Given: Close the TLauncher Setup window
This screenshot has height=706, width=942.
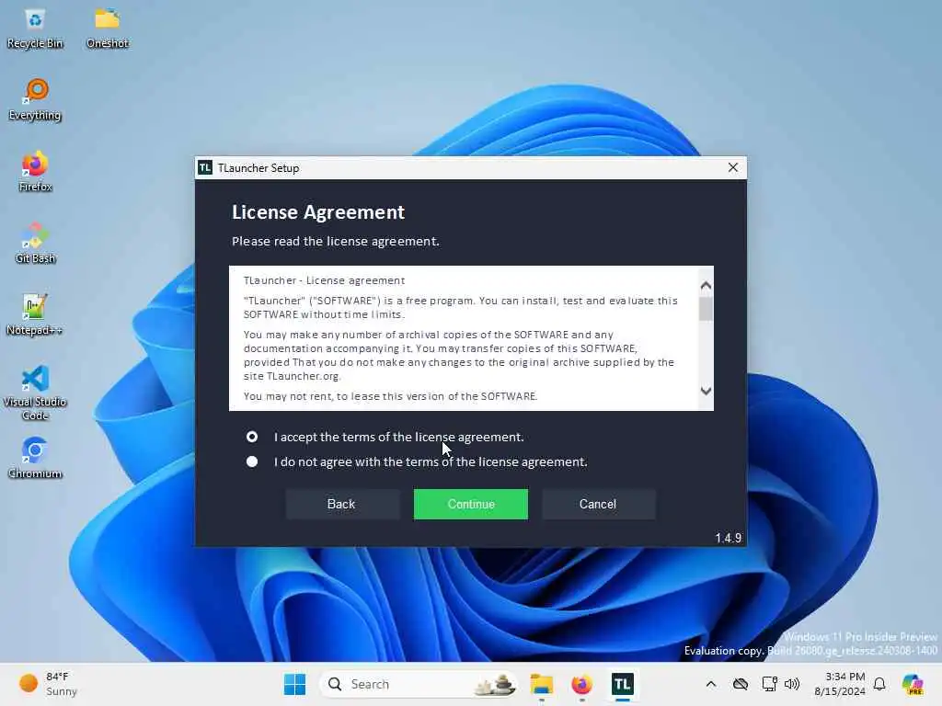Looking at the screenshot, I should click(x=733, y=167).
